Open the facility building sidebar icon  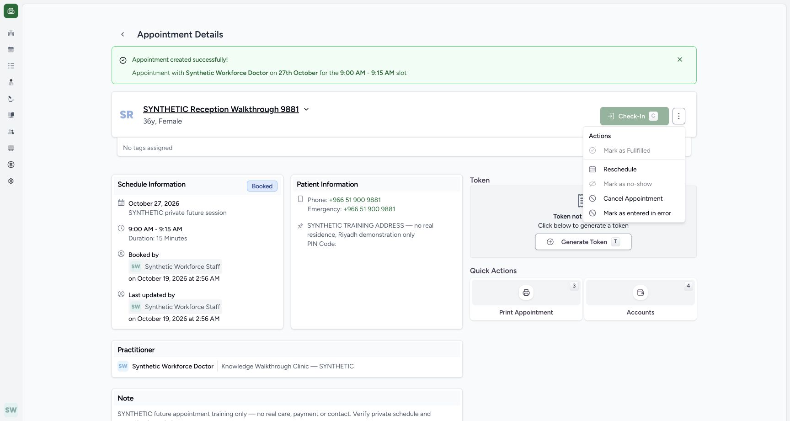click(11, 33)
